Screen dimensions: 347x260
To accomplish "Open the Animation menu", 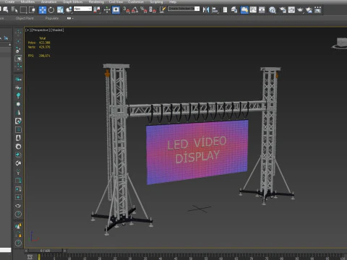I will click(x=48, y=1).
